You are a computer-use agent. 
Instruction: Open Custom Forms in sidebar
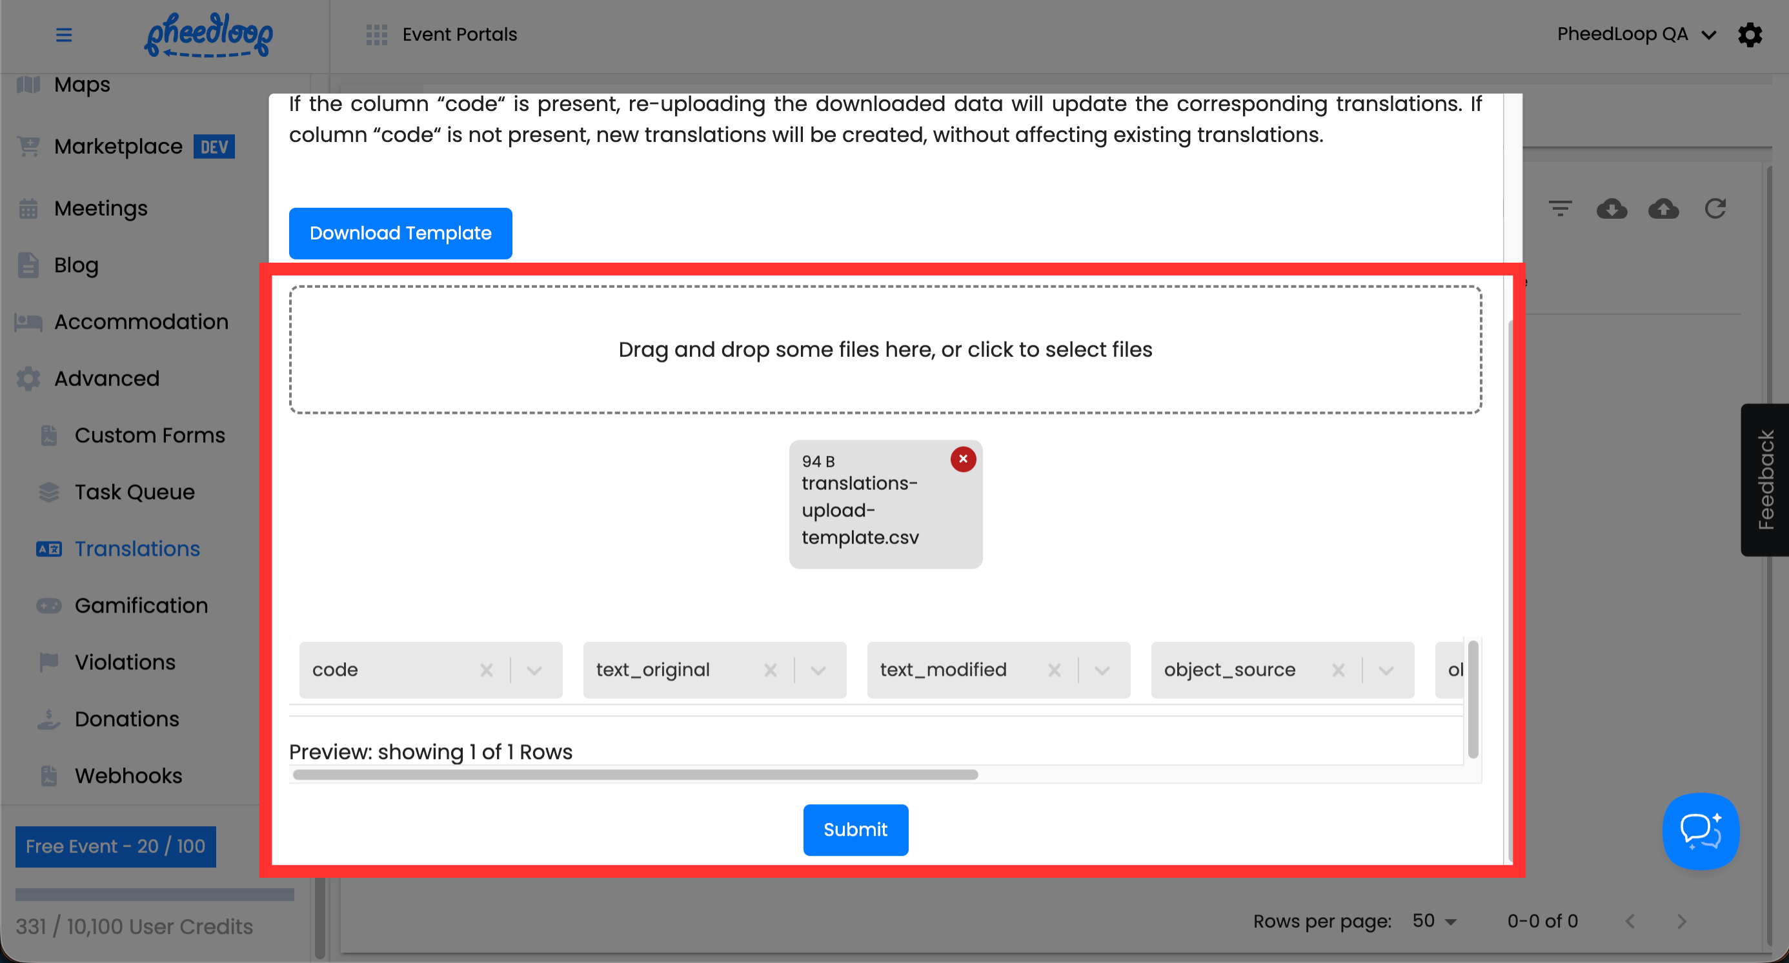pyautogui.click(x=149, y=435)
